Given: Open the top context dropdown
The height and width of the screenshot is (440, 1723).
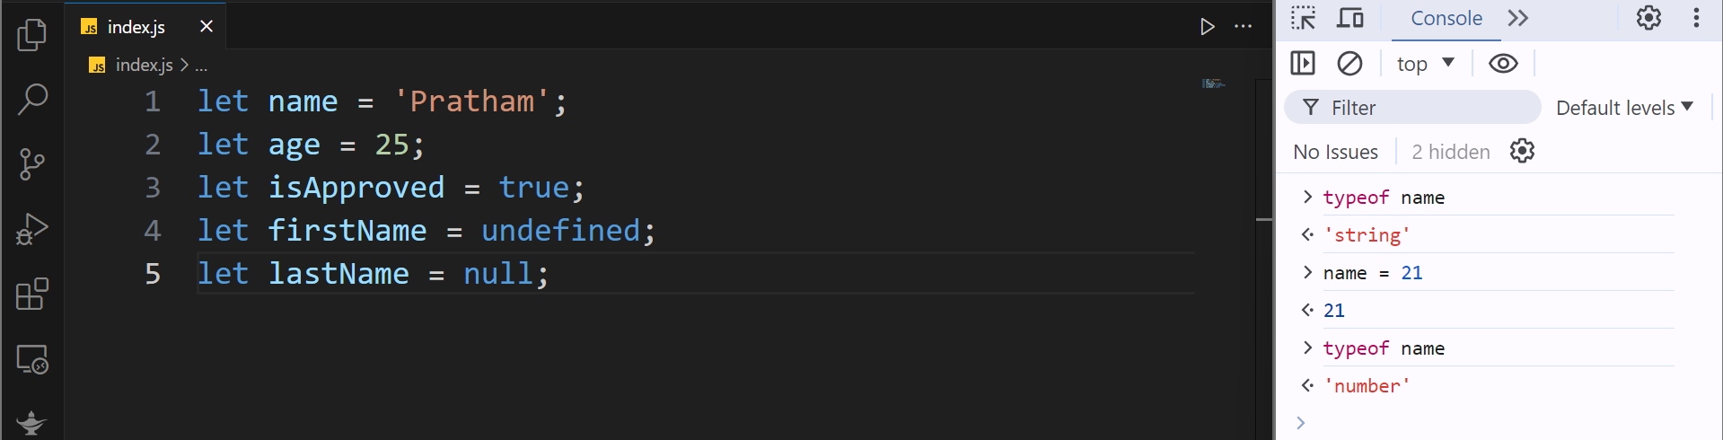Looking at the screenshot, I should tap(1425, 64).
